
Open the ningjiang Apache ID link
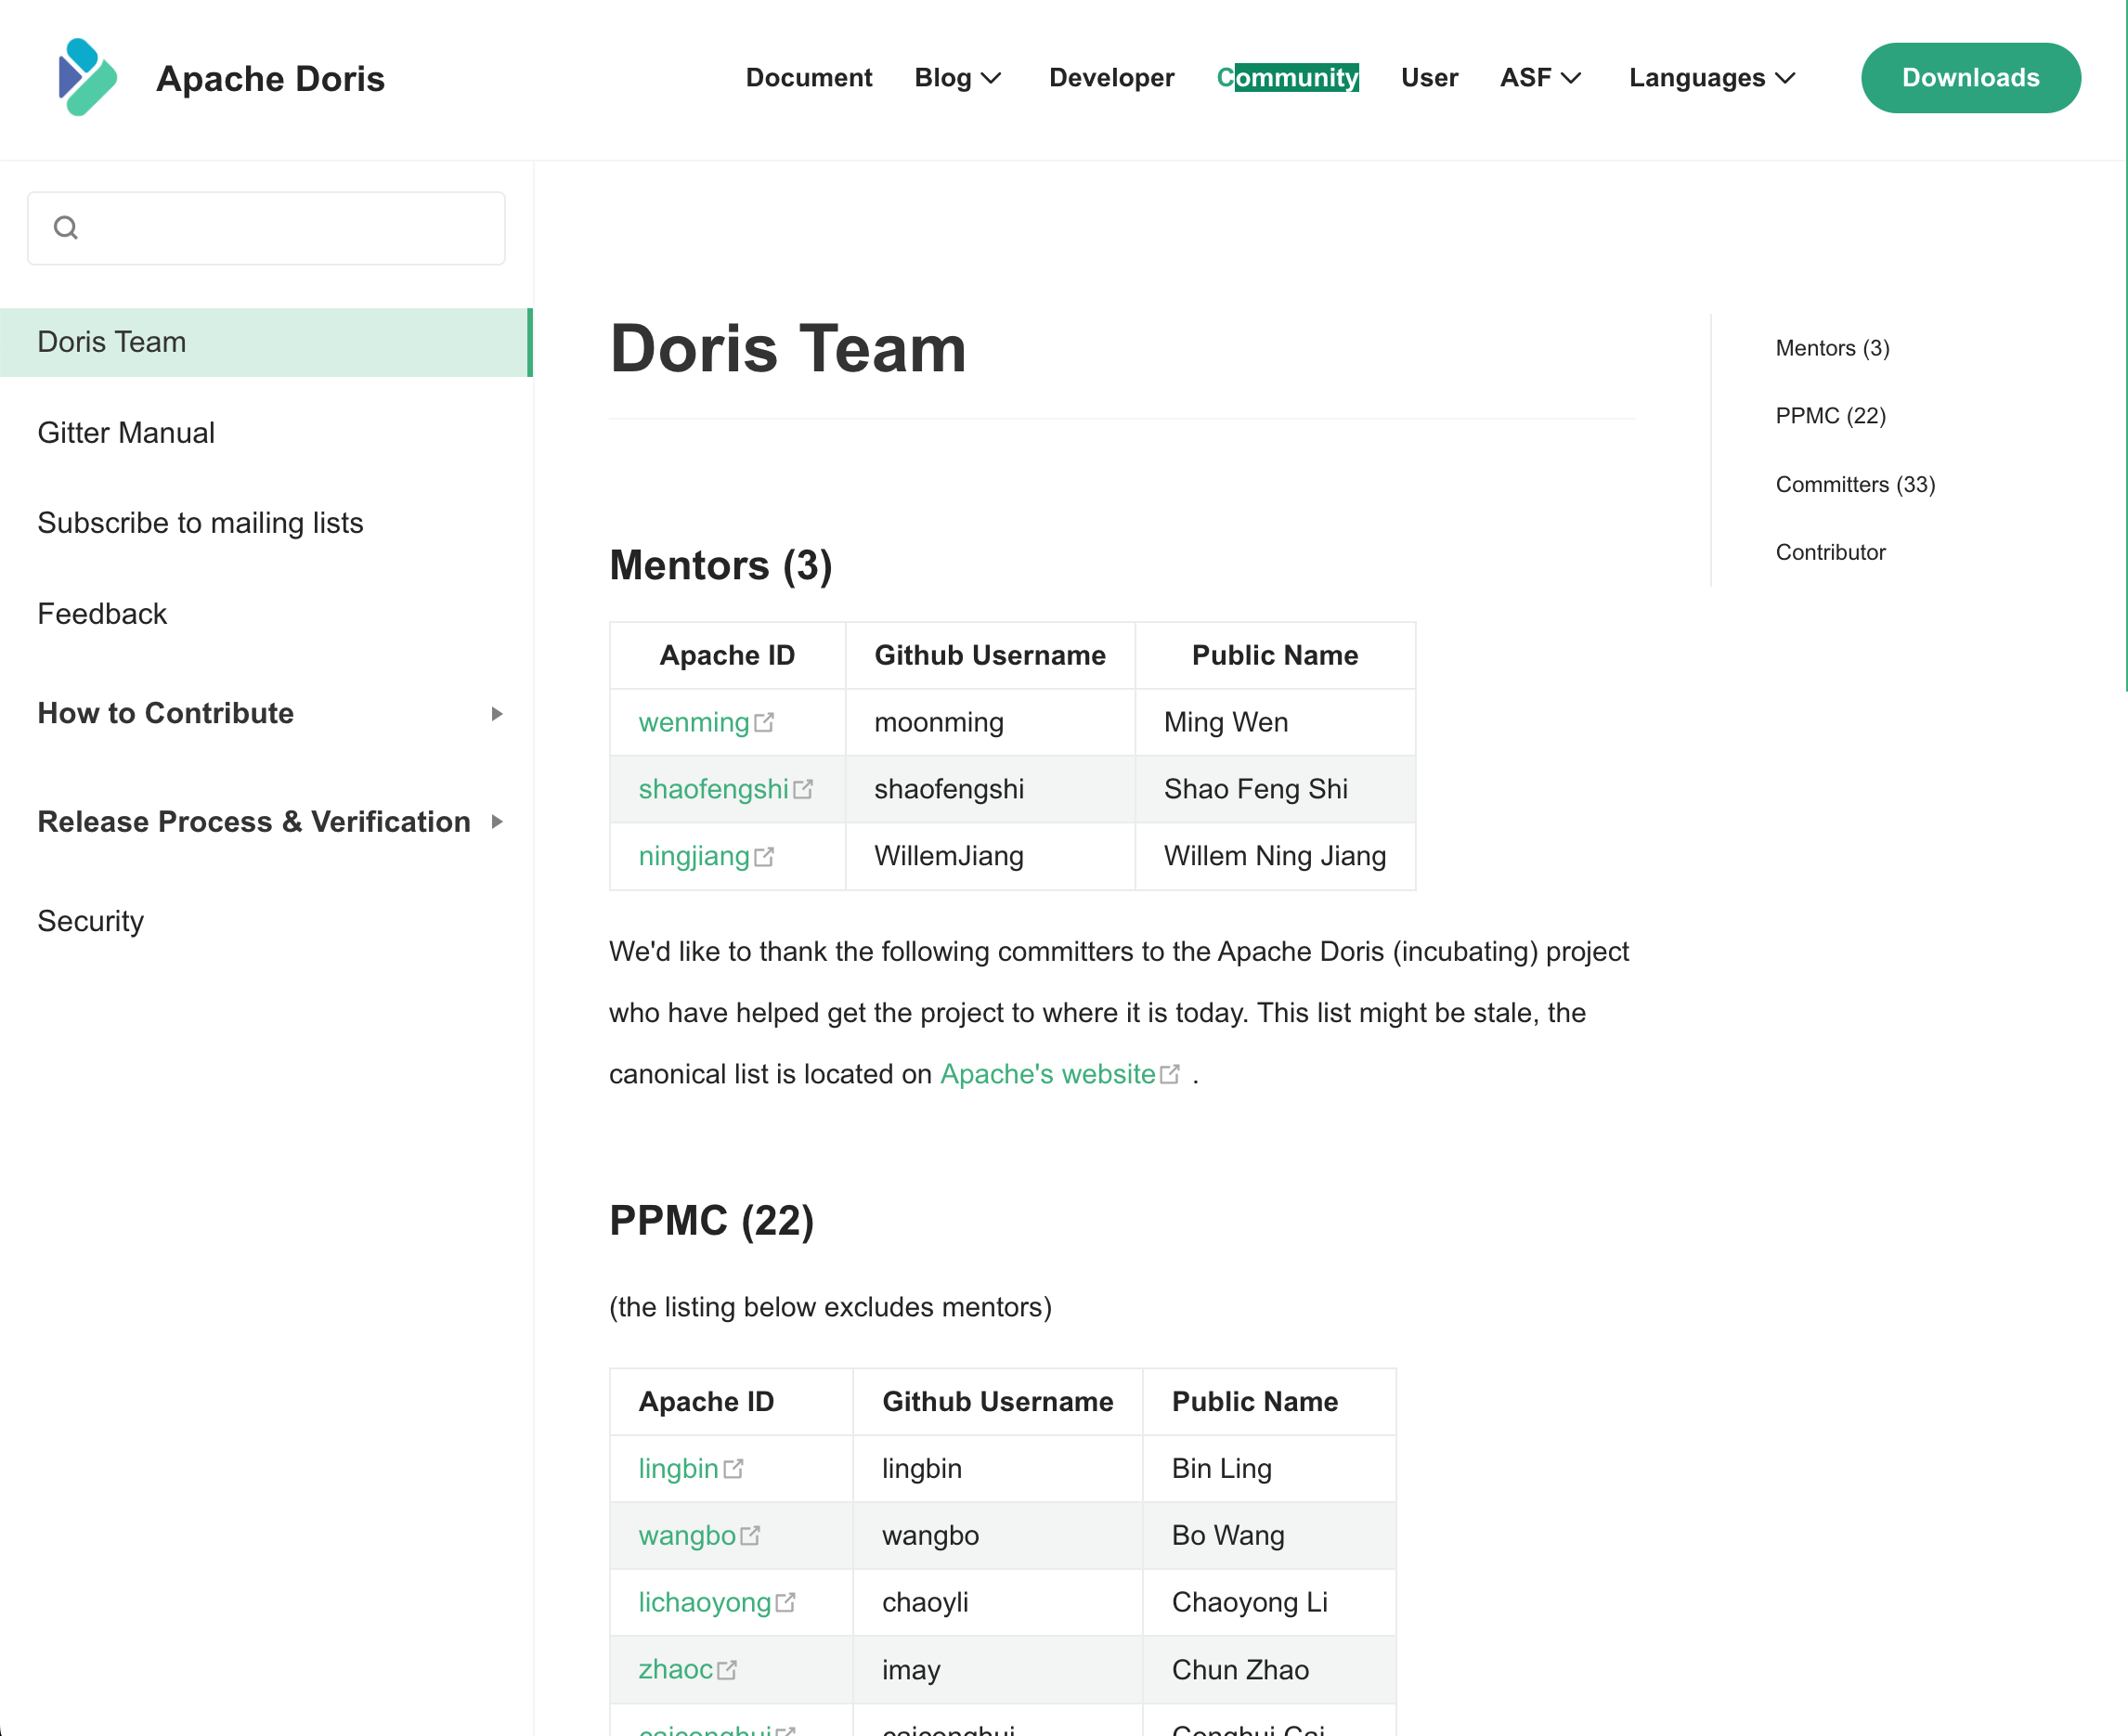(694, 856)
